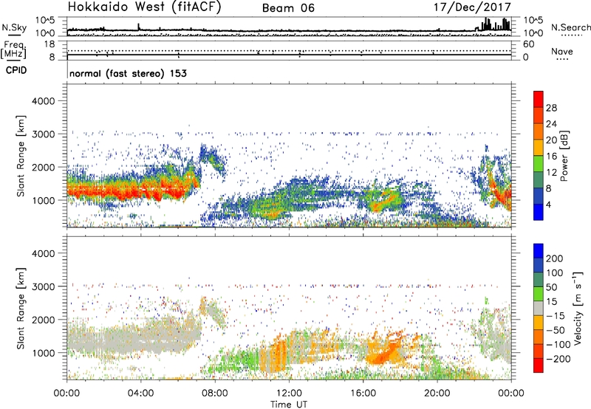Click the '-200' tick on the velocity scale

[x=558, y=359]
